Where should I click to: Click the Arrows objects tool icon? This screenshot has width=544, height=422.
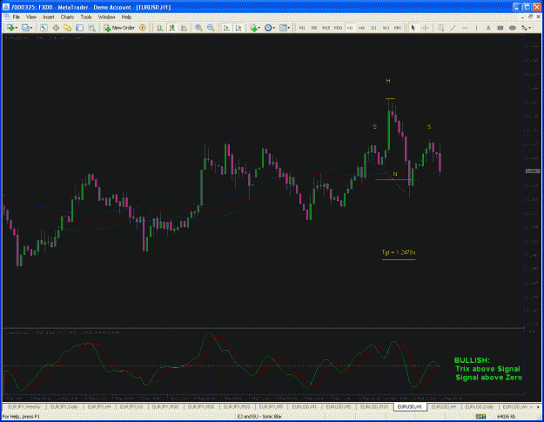[524, 28]
